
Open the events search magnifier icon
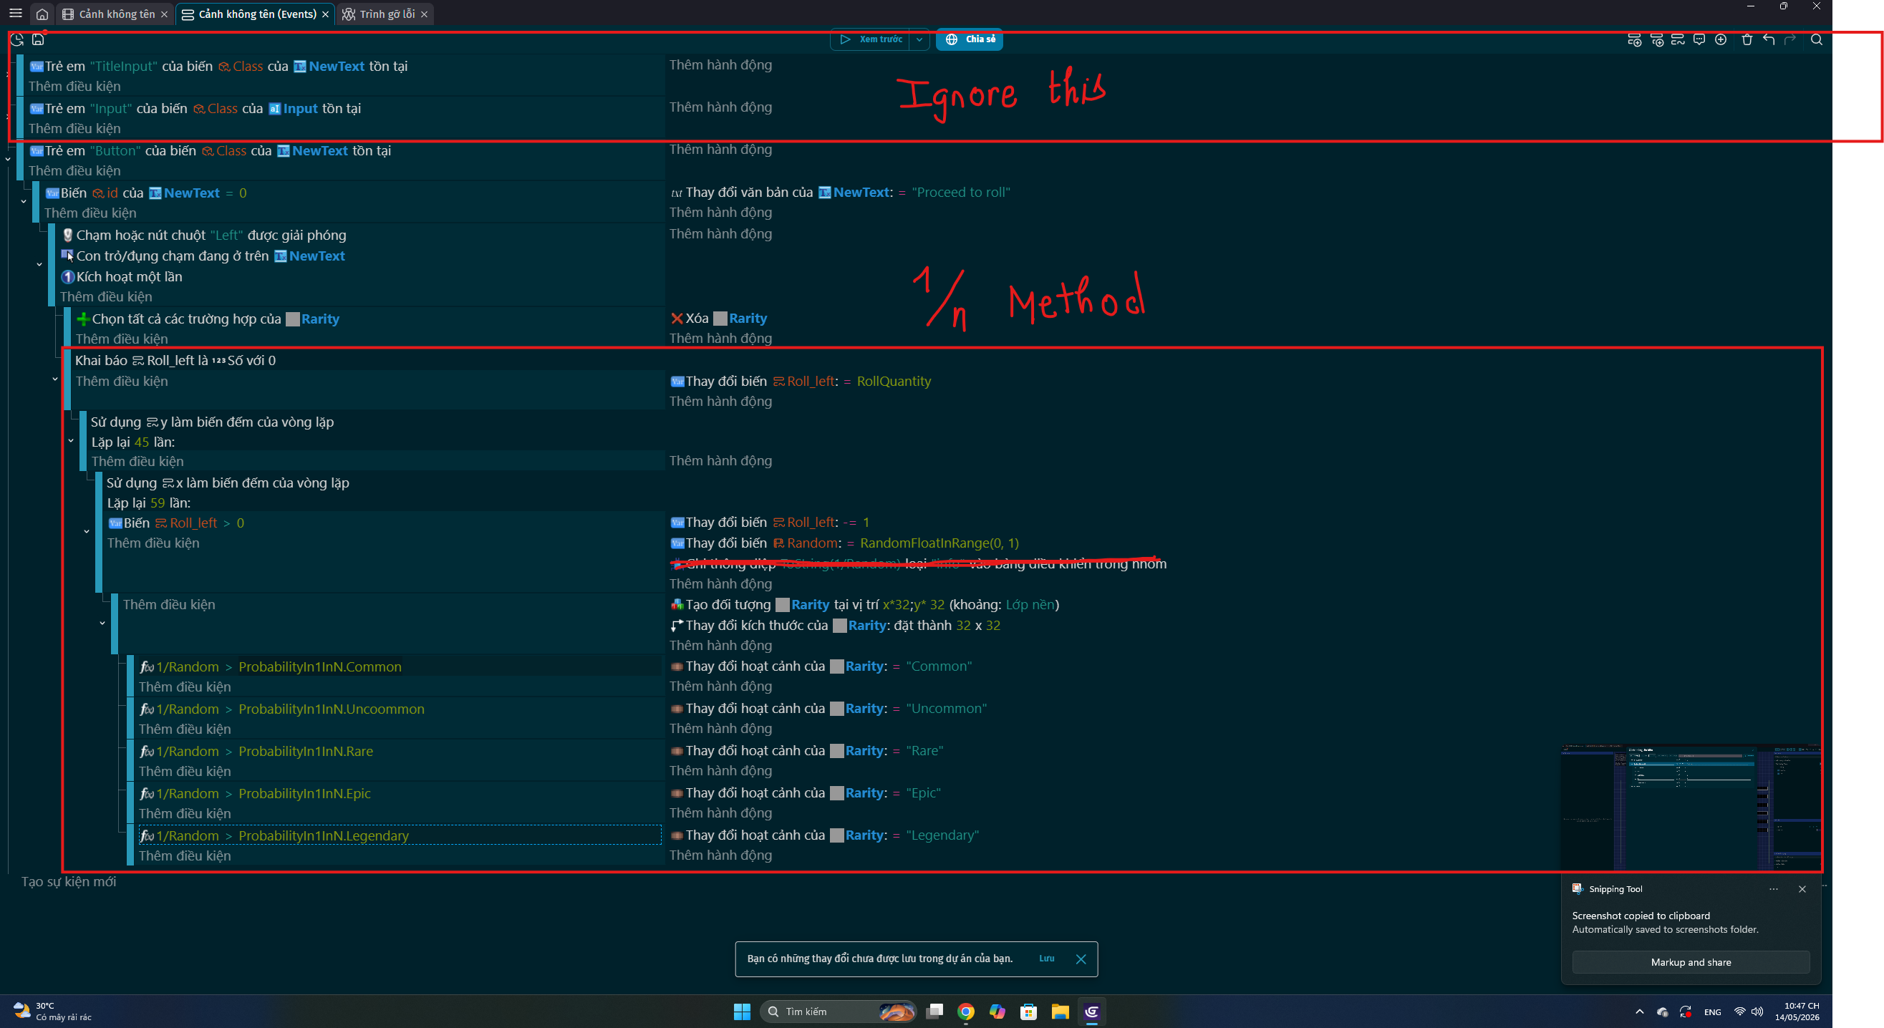tap(1817, 39)
